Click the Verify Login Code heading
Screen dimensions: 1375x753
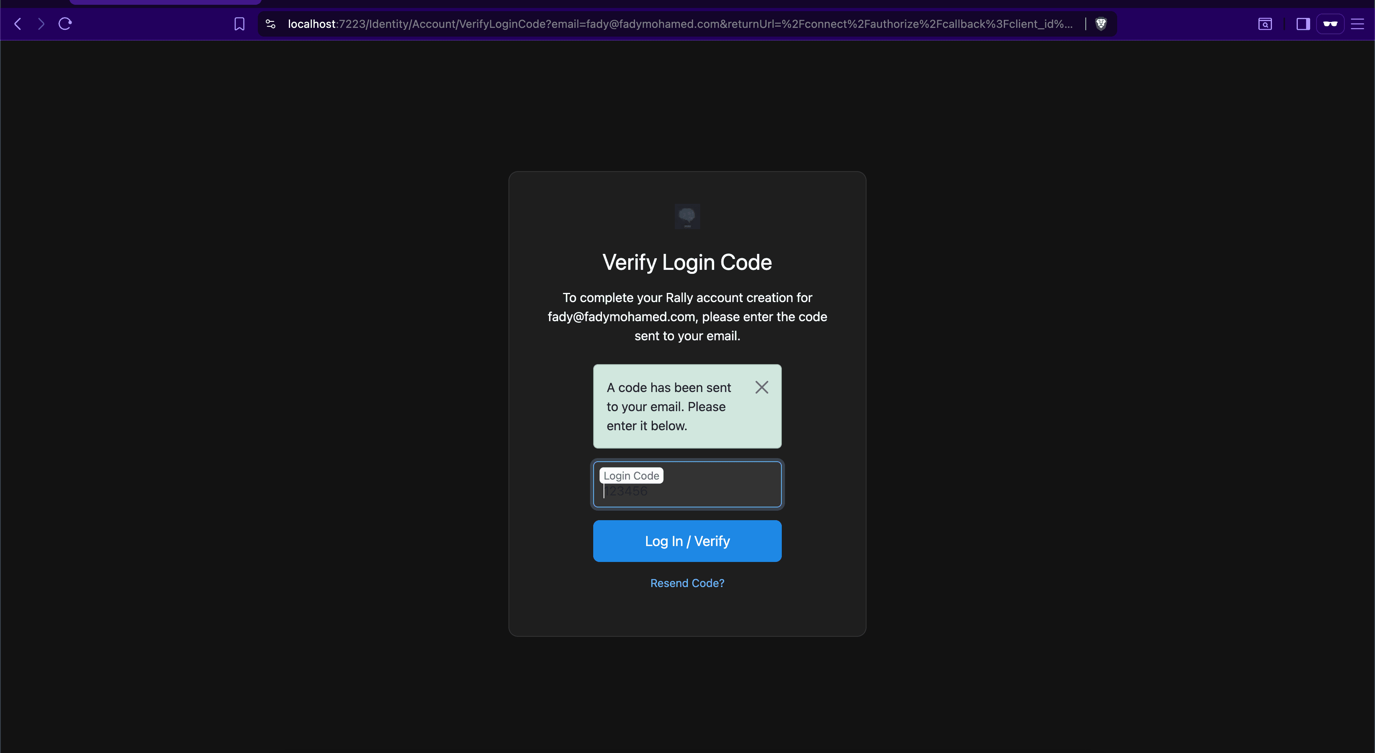(x=687, y=262)
